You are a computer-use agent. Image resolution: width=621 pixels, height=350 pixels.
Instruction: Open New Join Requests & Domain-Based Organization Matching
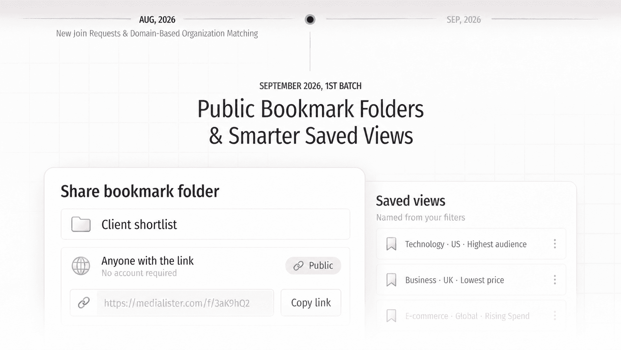[x=157, y=33]
